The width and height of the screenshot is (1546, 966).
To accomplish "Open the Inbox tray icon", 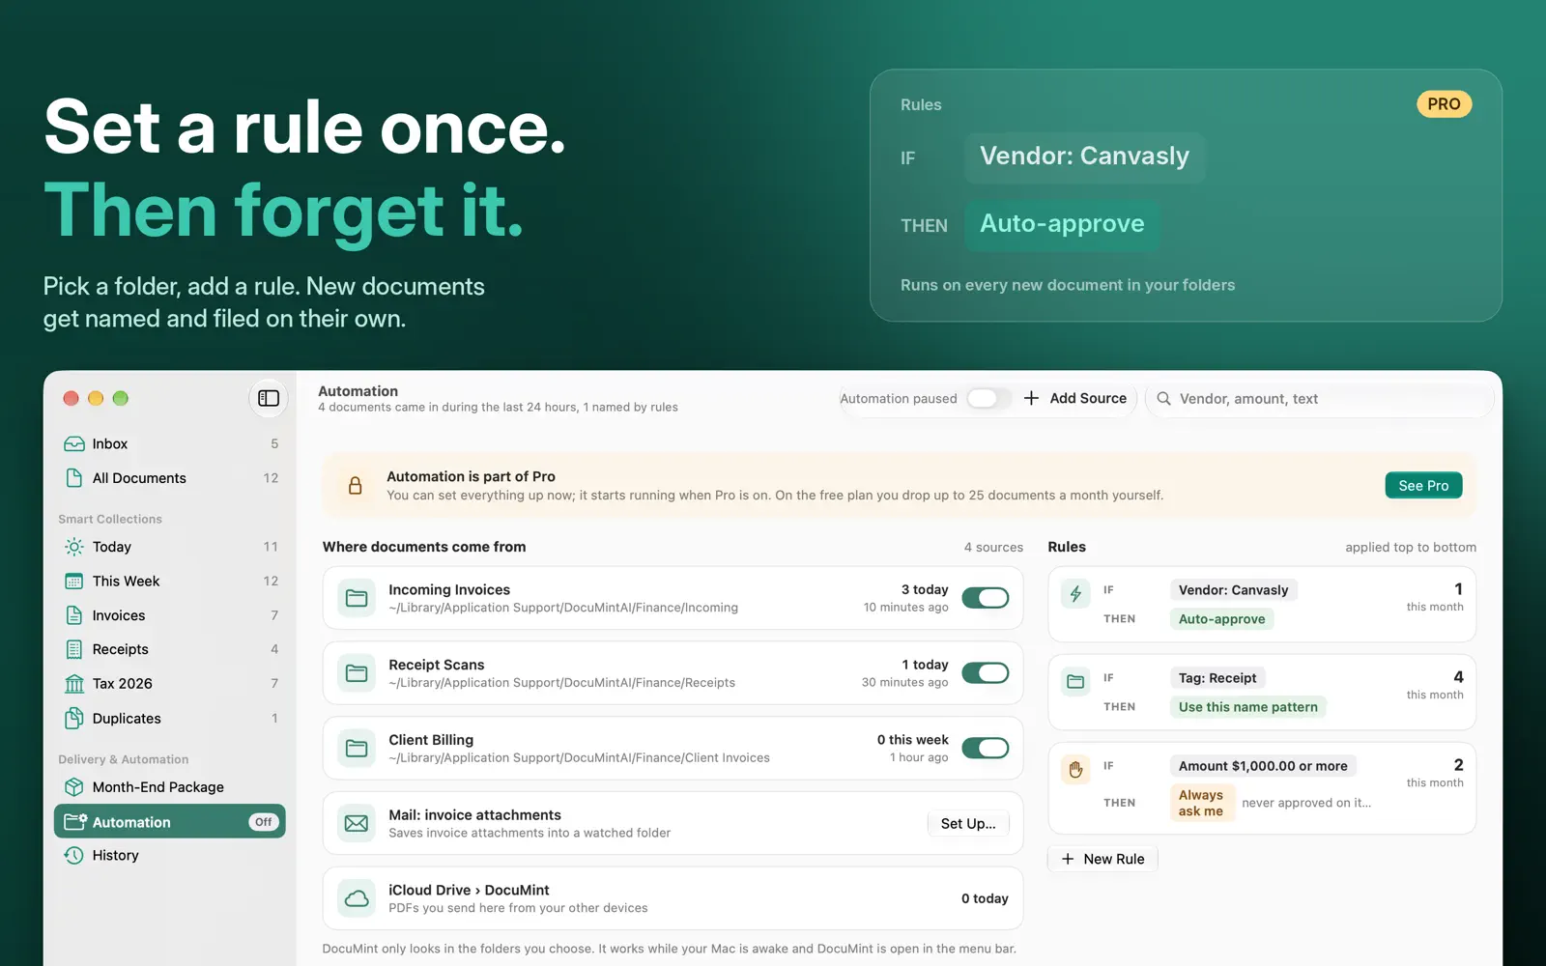I will [74, 444].
